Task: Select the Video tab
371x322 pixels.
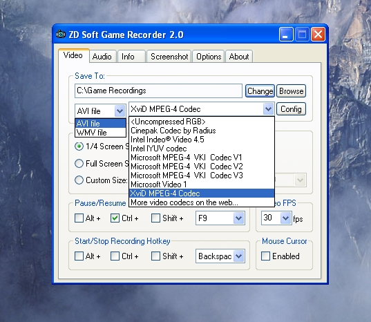Action: coord(73,55)
